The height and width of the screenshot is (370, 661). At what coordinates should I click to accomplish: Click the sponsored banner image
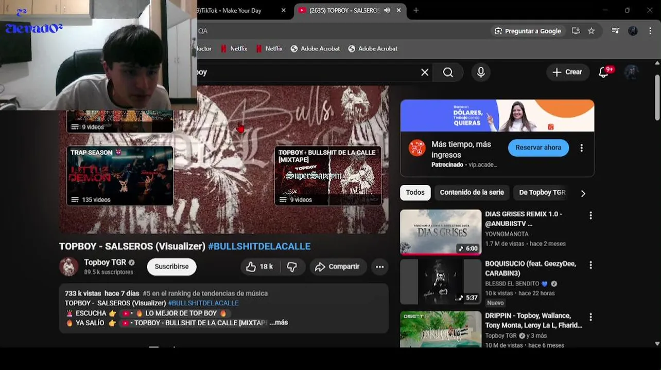(497, 116)
